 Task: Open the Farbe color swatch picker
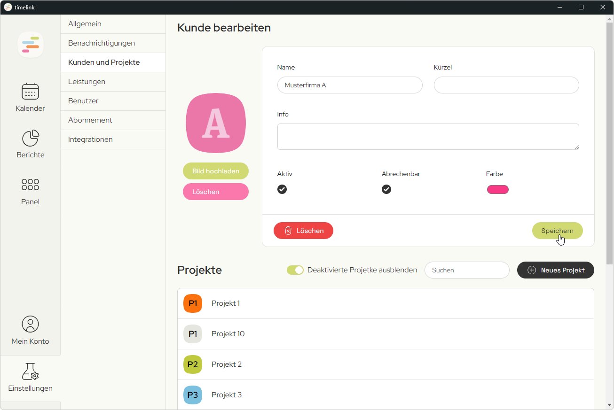[x=498, y=189]
